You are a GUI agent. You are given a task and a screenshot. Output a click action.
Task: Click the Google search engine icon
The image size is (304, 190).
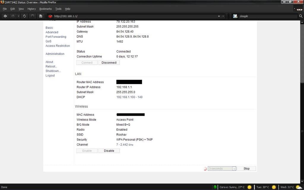(x=235, y=16)
